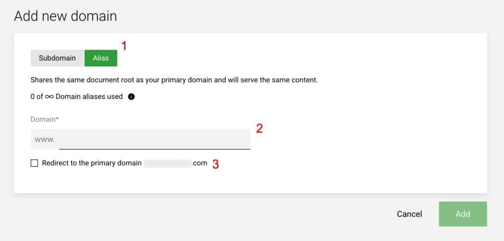Image resolution: width=504 pixels, height=241 pixels.
Task: Click the red number 2 annotation
Action: (x=259, y=128)
